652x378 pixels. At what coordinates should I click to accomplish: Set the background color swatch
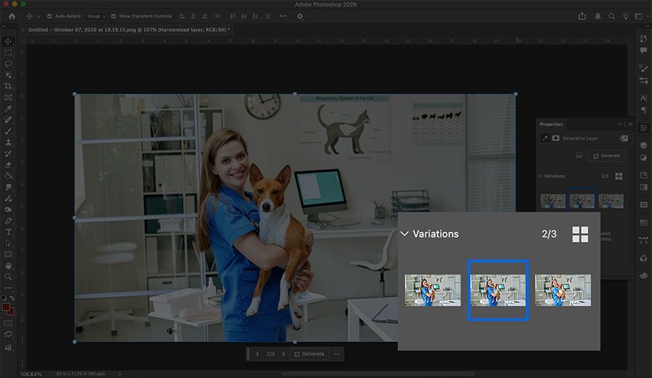coord(12,312)
